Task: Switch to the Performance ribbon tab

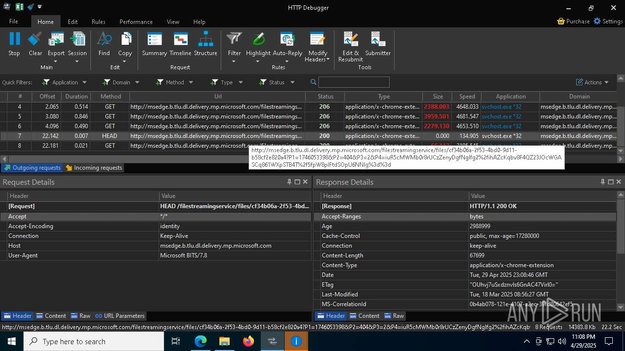Action: tap(136, 21)
